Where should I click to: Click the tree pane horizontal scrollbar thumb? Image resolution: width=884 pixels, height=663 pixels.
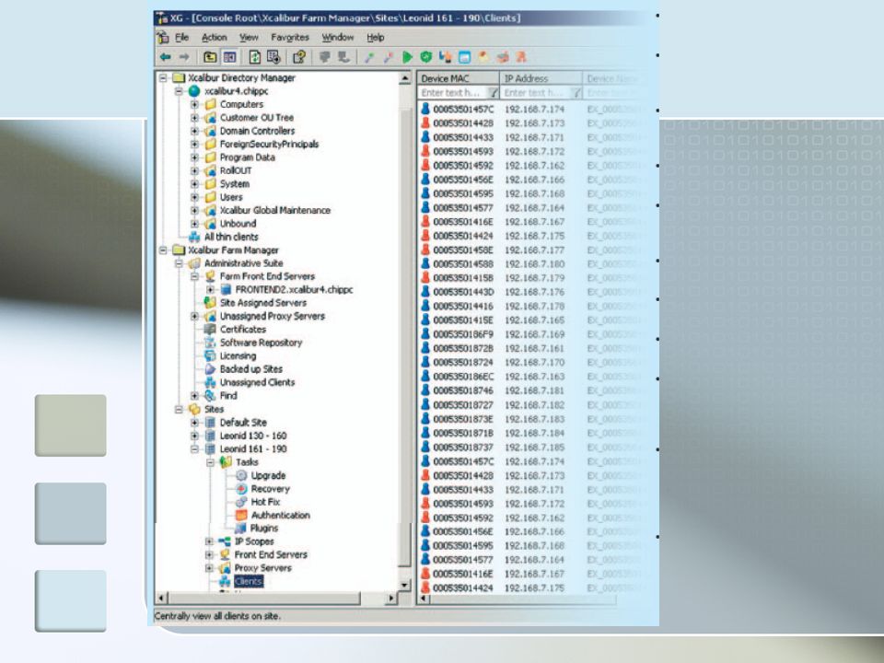tap(264, 598)
